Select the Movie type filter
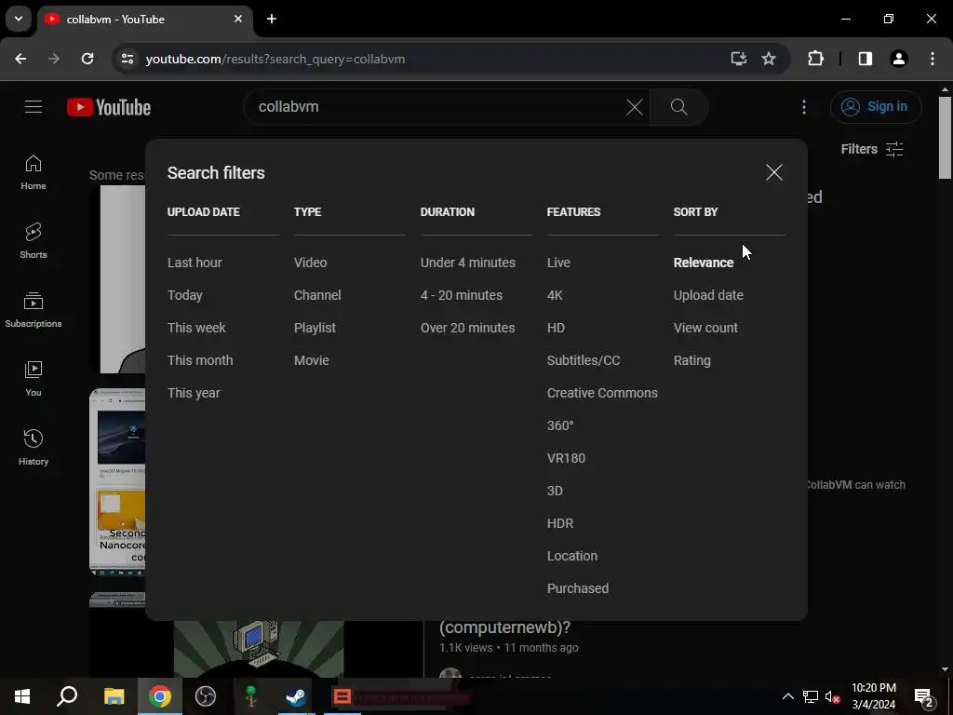Viewport: 953px width, 715px height. 311,360
